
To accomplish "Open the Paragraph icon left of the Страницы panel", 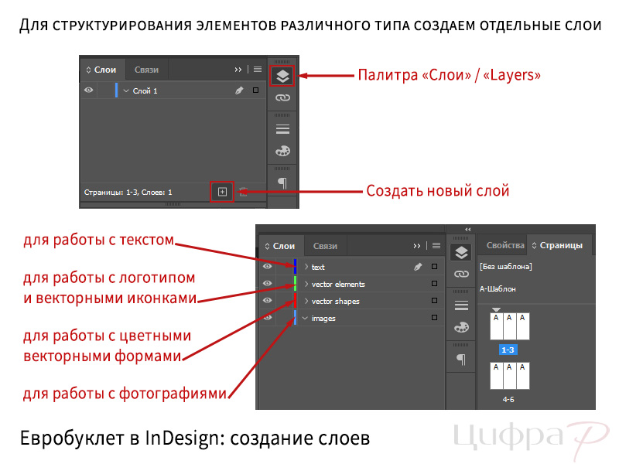I will (x=461, y=359).
